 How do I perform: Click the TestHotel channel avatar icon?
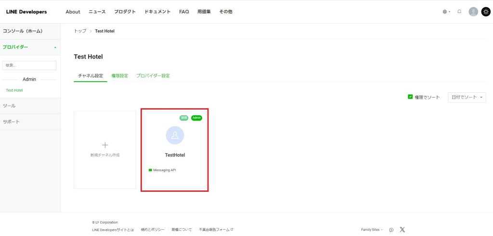pos(175,135)
